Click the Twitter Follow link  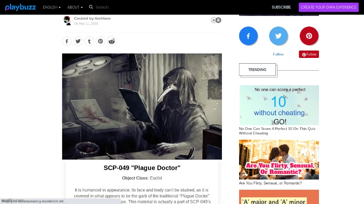[x=278, y=54]
